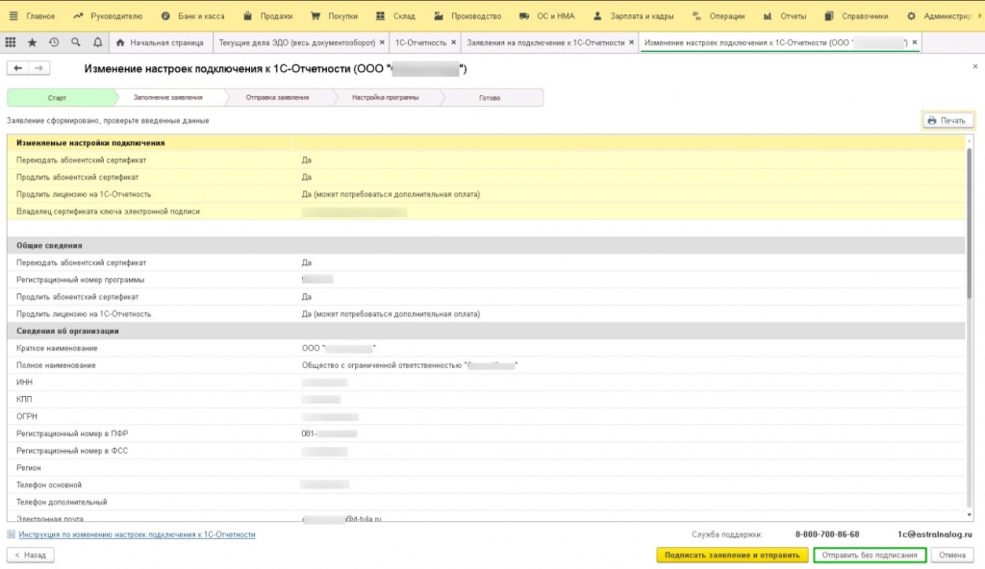Select row Телефон основной
Image resolution: width=985 pixels, height=569 pixels.
tap(486, 484)
